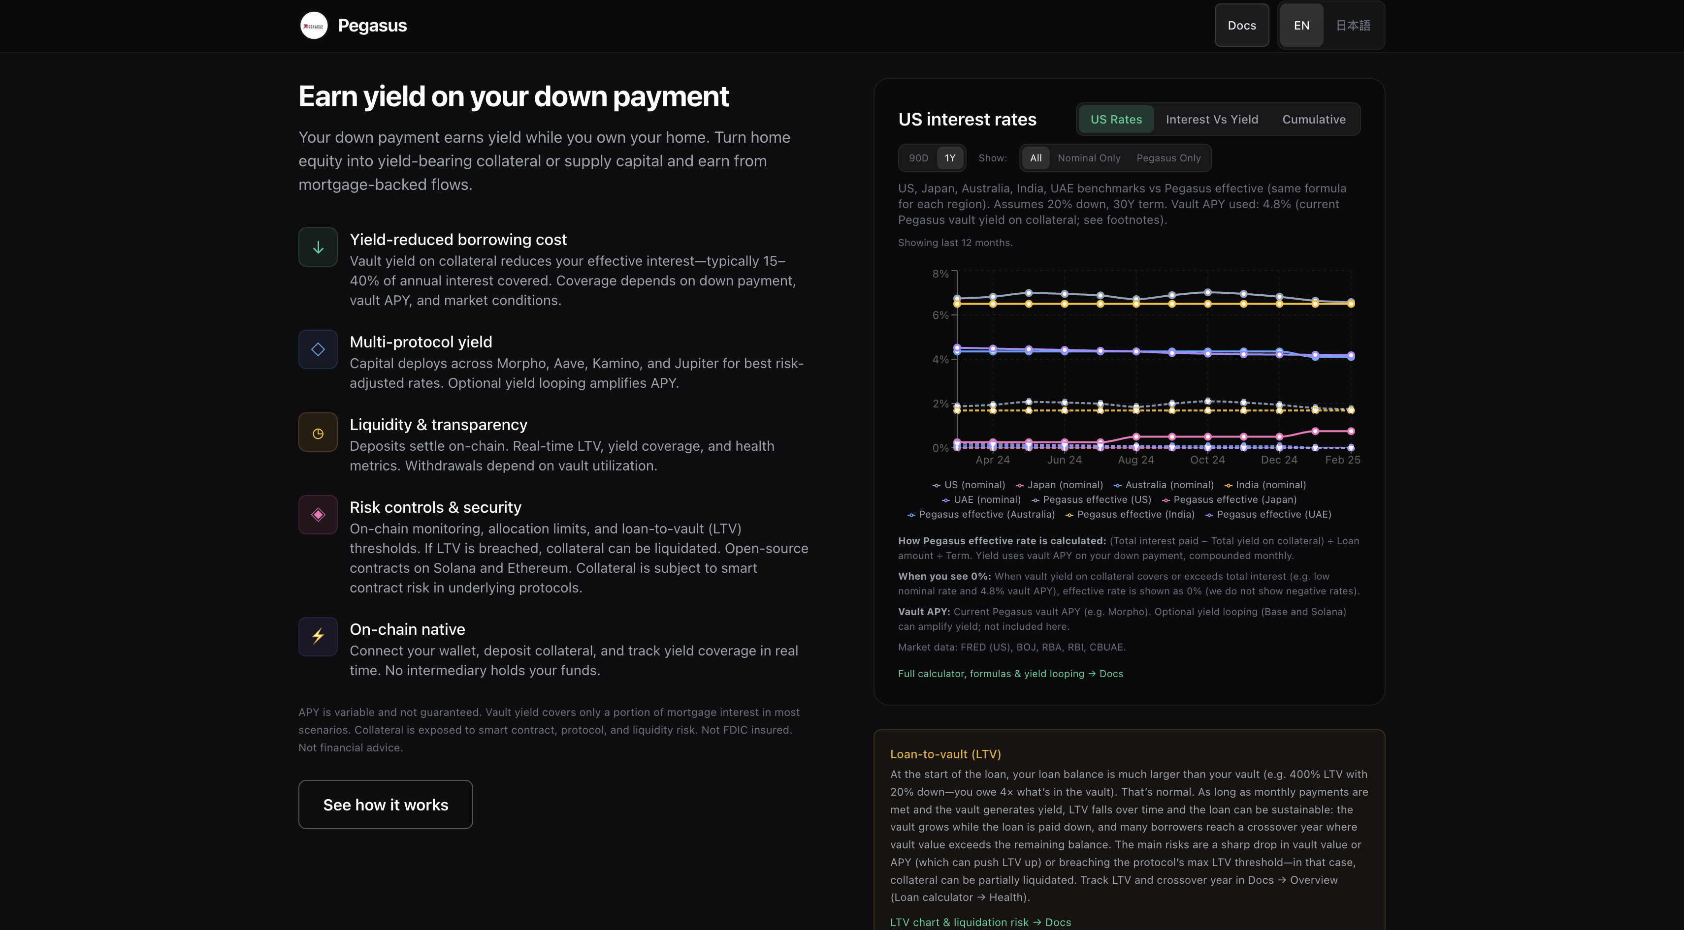The width and height of the screenshot is (1684, 930).
Task: Click the blue diamond multi-protocol icon
Action: click(318, 349)
